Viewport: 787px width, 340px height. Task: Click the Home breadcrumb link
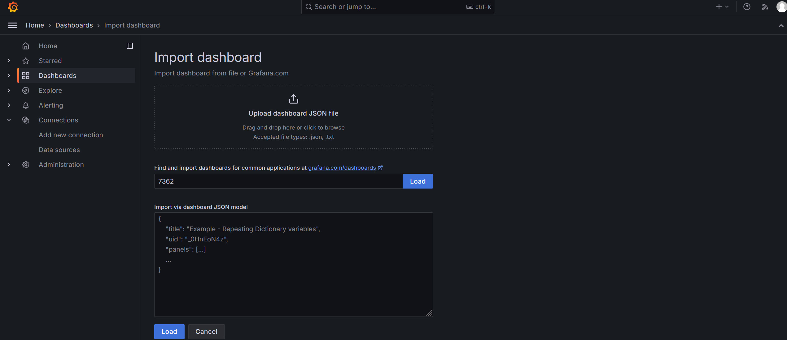click(x=35, y=25)
